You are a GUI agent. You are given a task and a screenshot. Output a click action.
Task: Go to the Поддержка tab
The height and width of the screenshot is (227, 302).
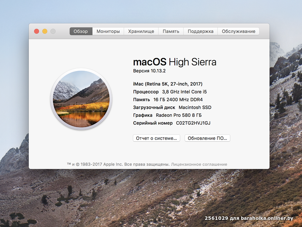click(200, 31)
